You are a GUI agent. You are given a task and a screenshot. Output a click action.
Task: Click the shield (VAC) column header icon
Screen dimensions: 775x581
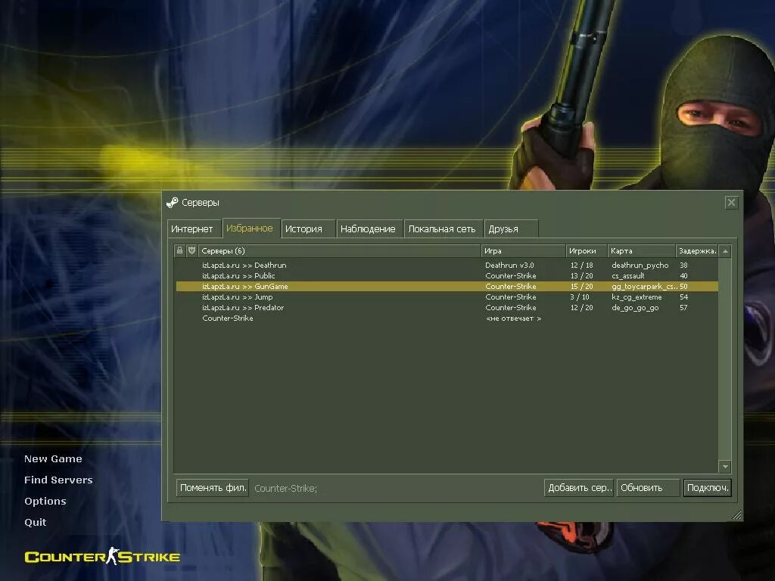[191, 250]
